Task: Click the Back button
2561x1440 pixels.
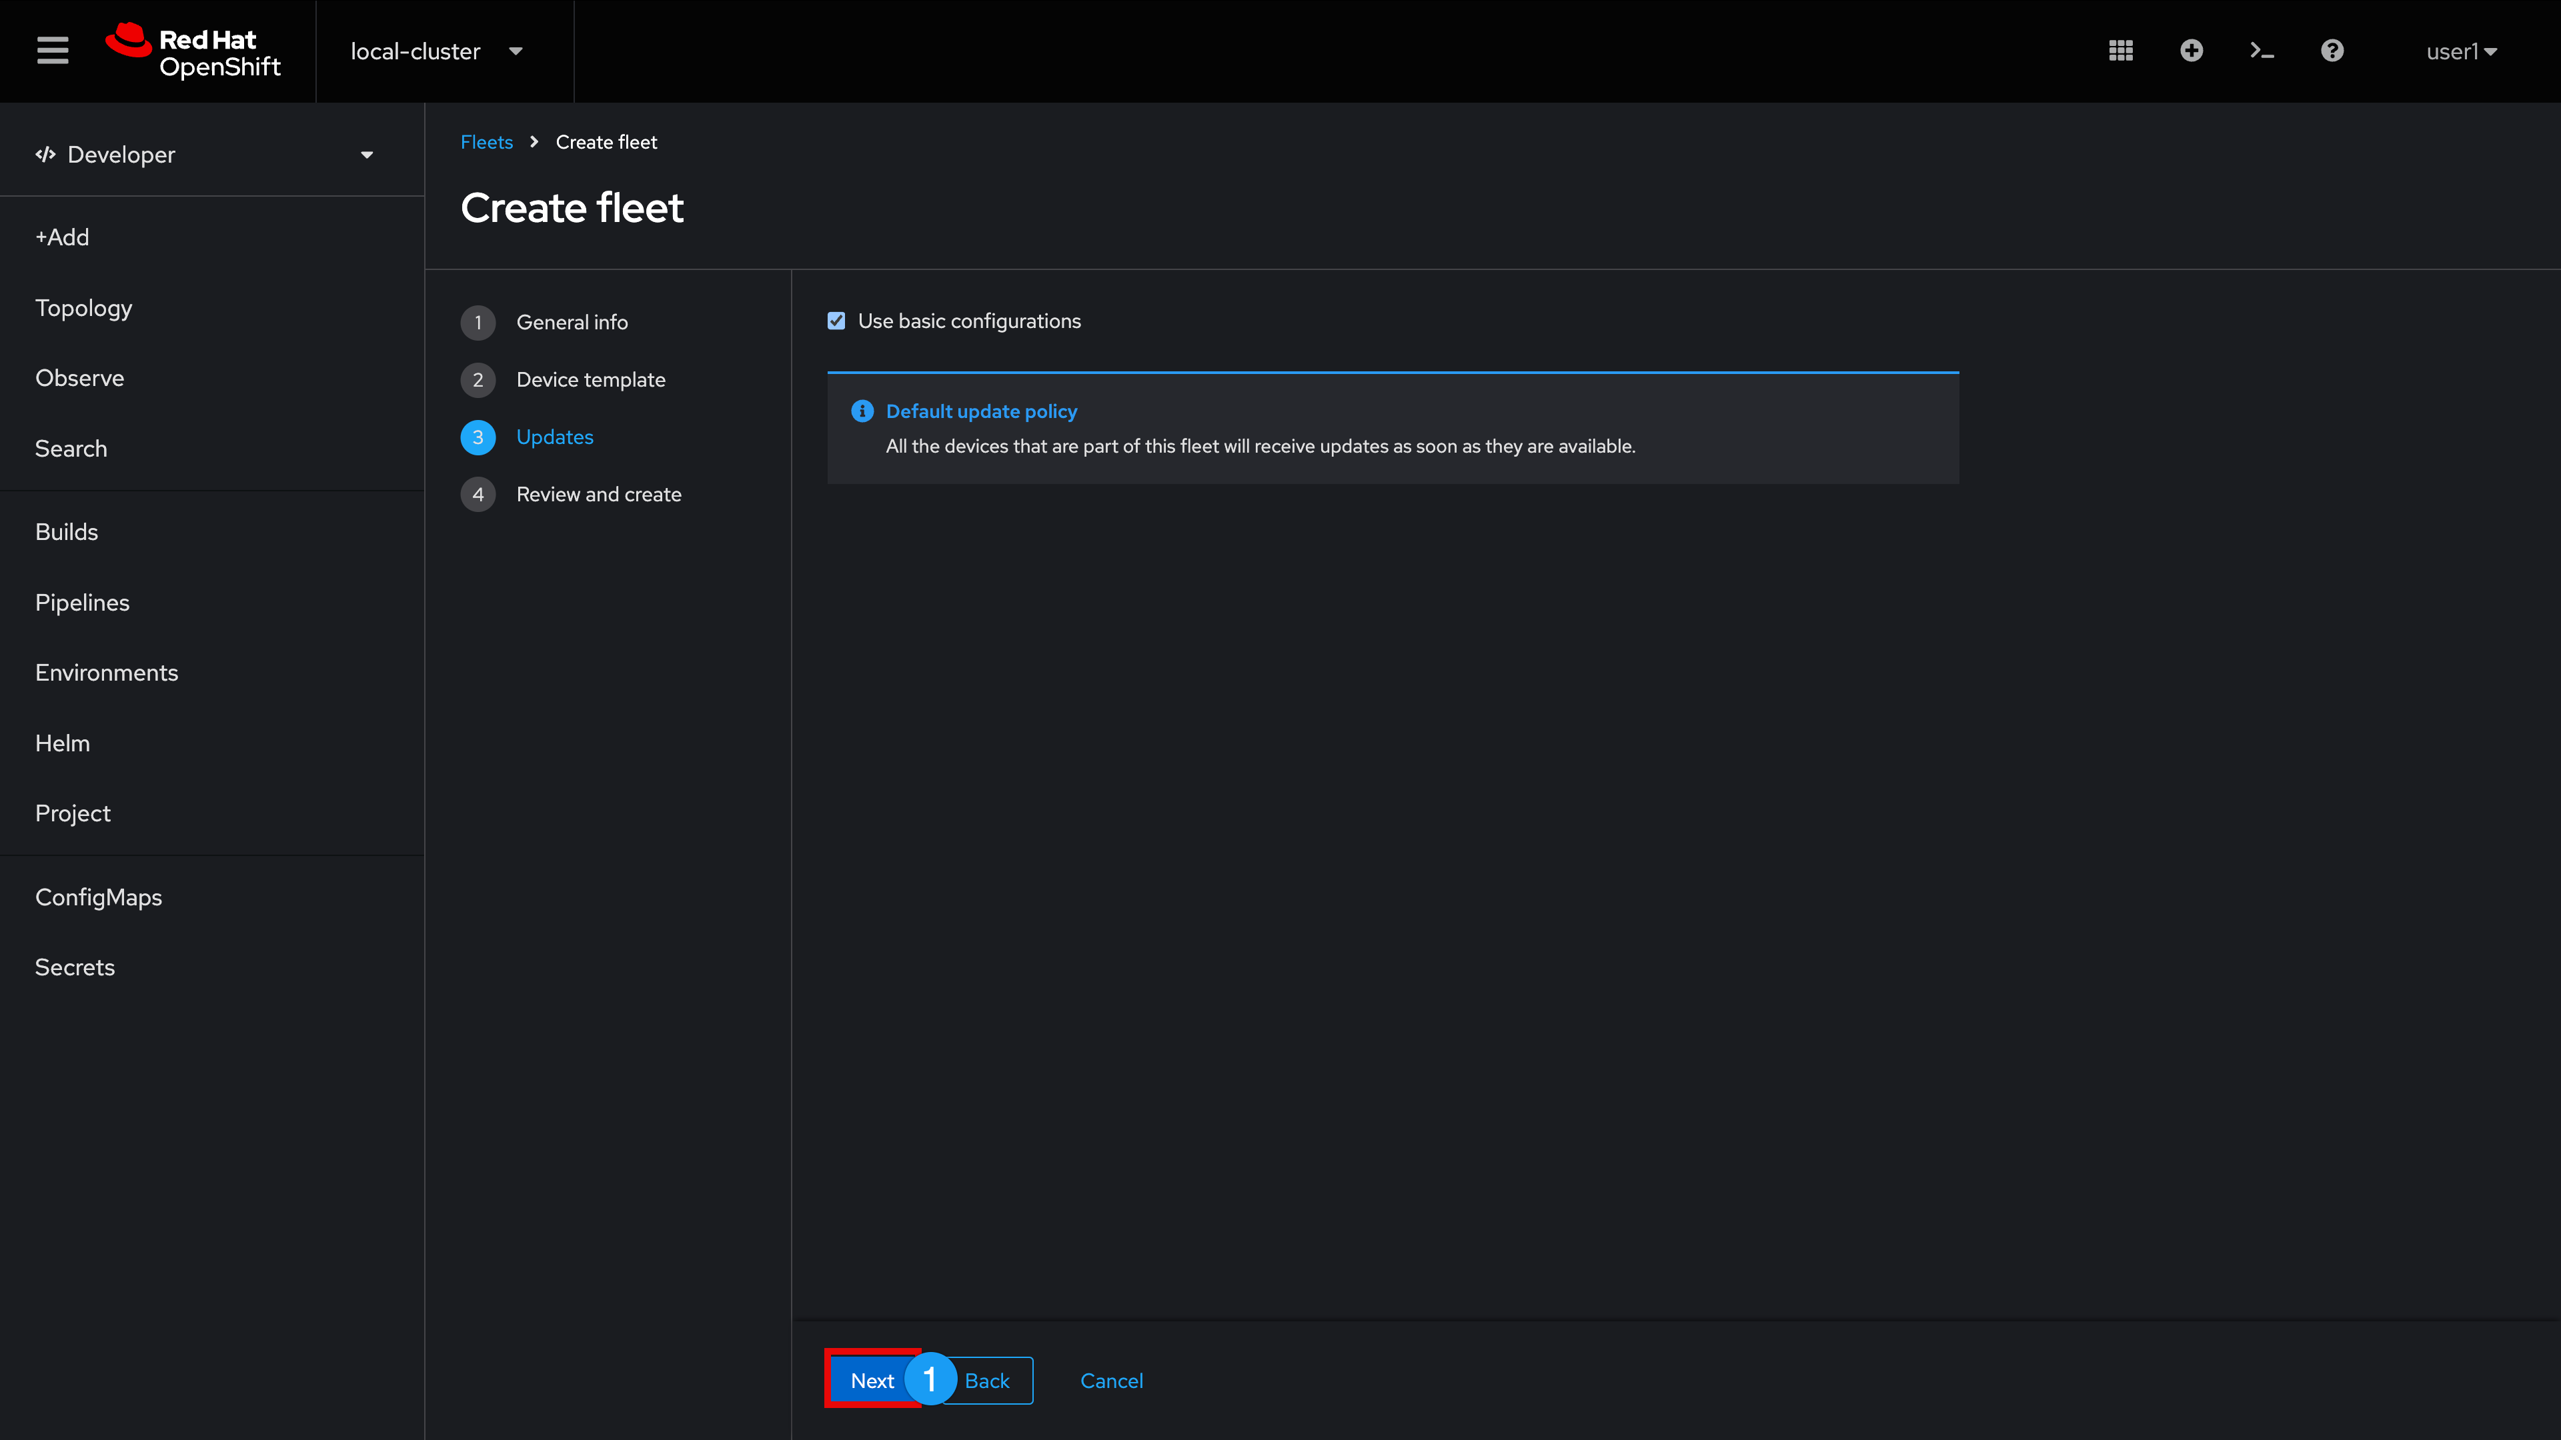Action: [986, 1381]
